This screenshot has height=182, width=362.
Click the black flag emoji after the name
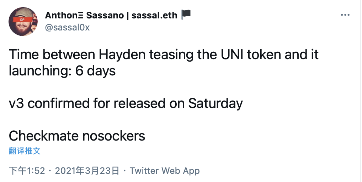186,15
